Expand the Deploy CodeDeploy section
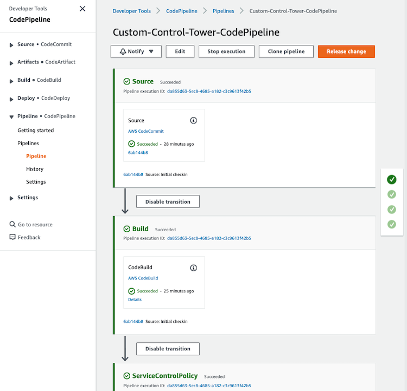407x391 pixels. click(11, 99)
